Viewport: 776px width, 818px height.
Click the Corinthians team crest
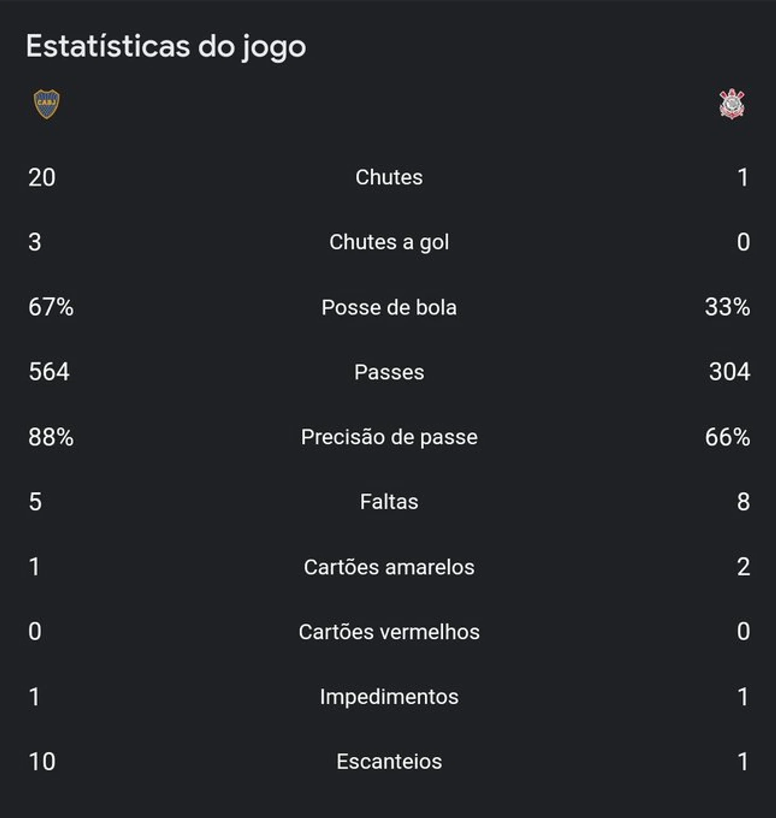click(x=732, y=104)
